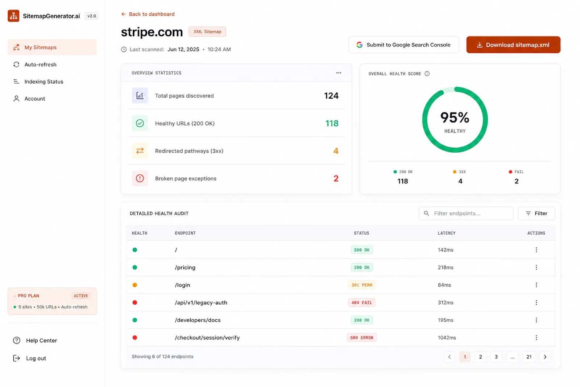Click the 200 OK legend count
Image resolution: width=580 pixels, height=387 pixels.
click(403, 181)
